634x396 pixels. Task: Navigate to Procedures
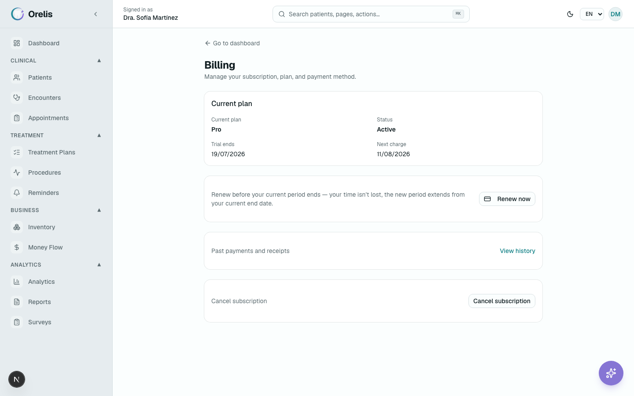pyautogui.click(x=56, y=172)
